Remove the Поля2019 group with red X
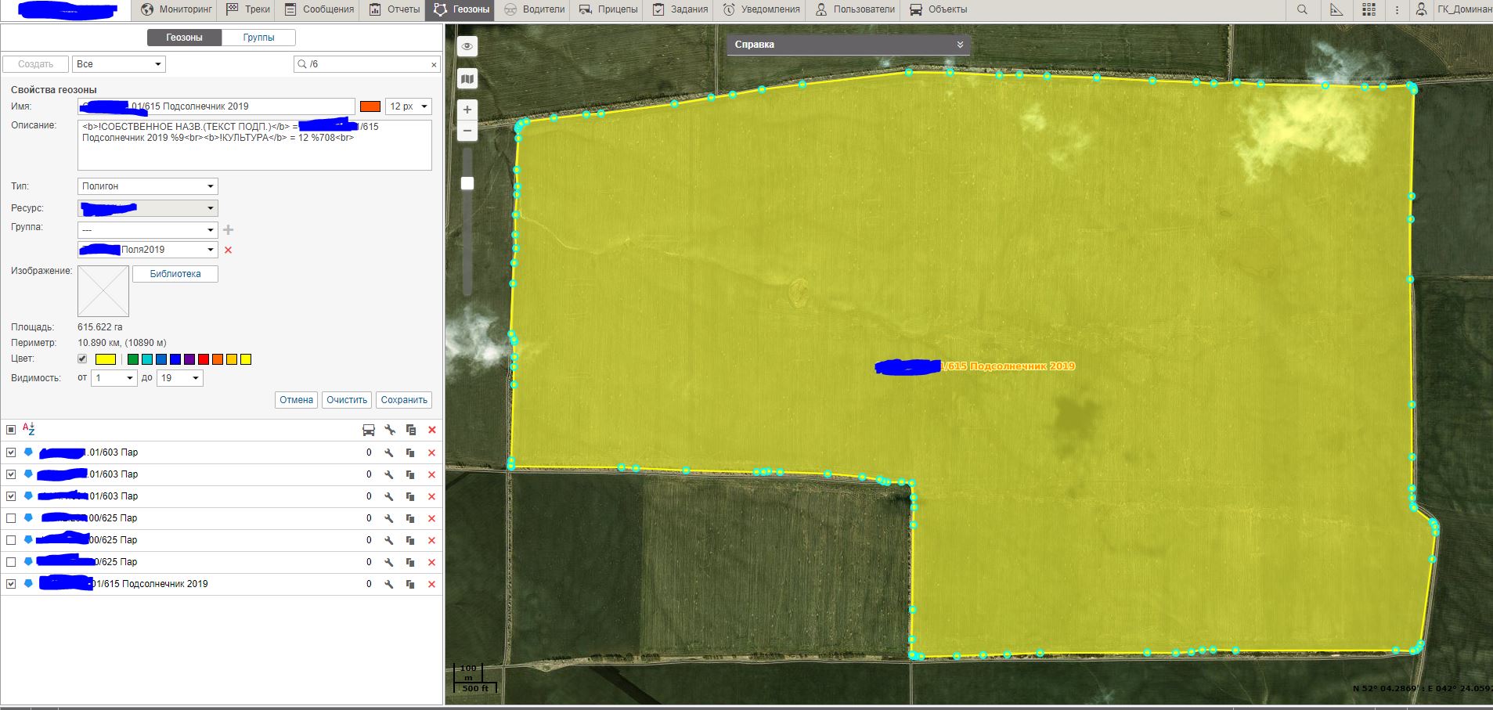The image size is (1493, 710). tap(229, 250)
